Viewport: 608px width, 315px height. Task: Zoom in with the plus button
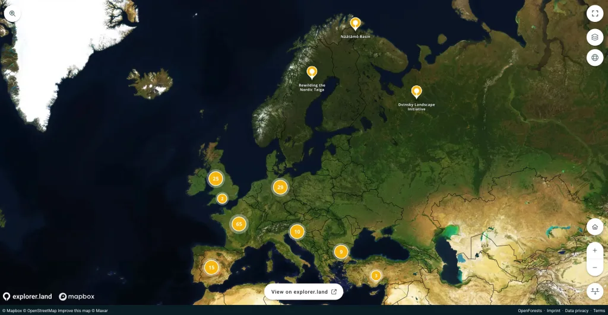pos(595,250)
